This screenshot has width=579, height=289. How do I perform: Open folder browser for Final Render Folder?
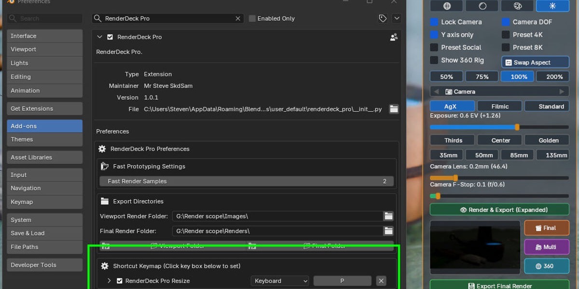pyautogui.click(x=388, y=231)
